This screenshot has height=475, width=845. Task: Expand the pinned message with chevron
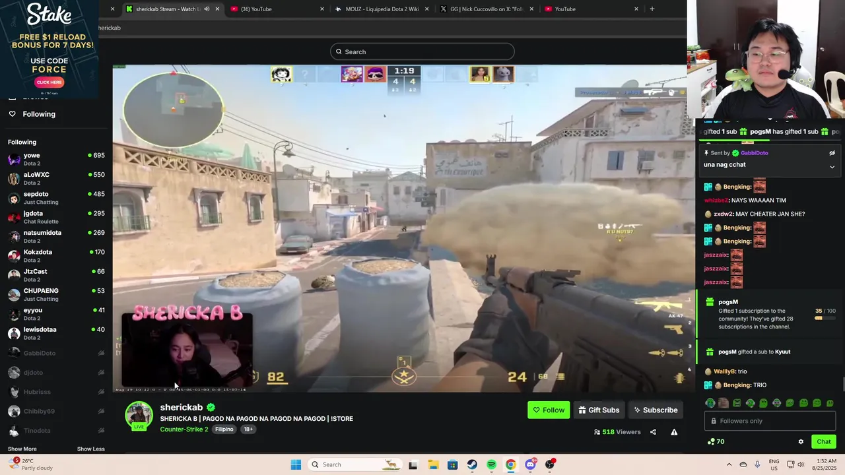pos(832,167)
